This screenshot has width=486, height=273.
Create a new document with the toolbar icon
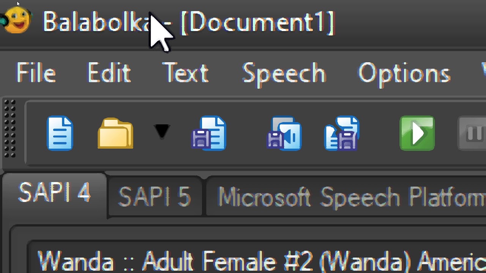point(60,133)
